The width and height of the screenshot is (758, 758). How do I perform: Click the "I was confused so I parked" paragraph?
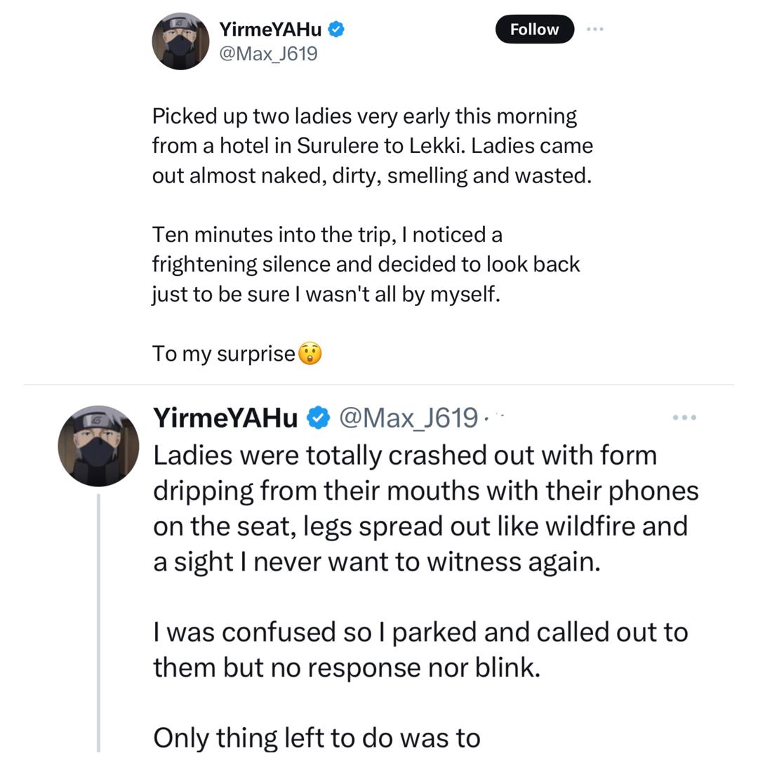(x=420, y=649)
